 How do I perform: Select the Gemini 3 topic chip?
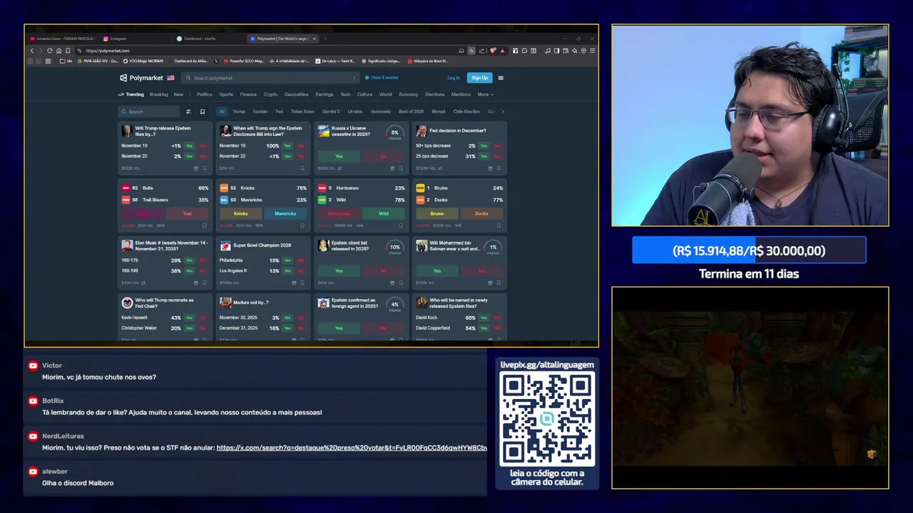point(331,111)
